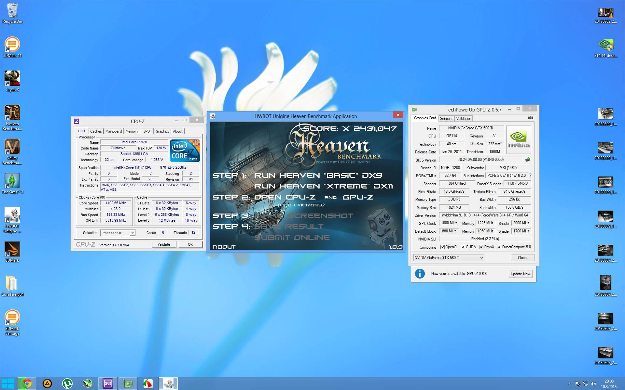
Task: Click OK in the CPU-Z window
Action: pyautogui.click(x=190, y=244)
